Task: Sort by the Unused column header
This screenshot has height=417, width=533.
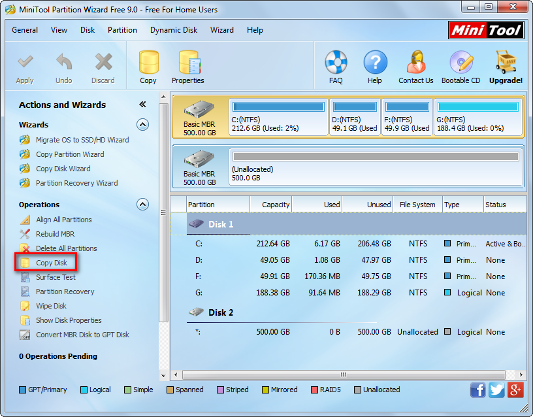Action: 368,205
